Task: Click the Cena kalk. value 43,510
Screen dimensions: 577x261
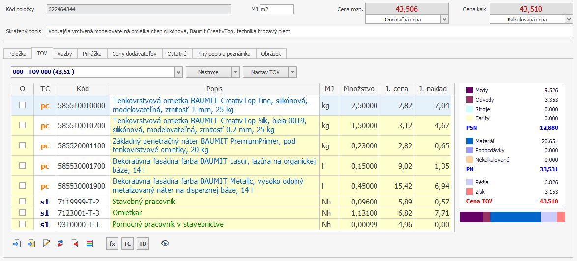Action: [x=531, y=9]
